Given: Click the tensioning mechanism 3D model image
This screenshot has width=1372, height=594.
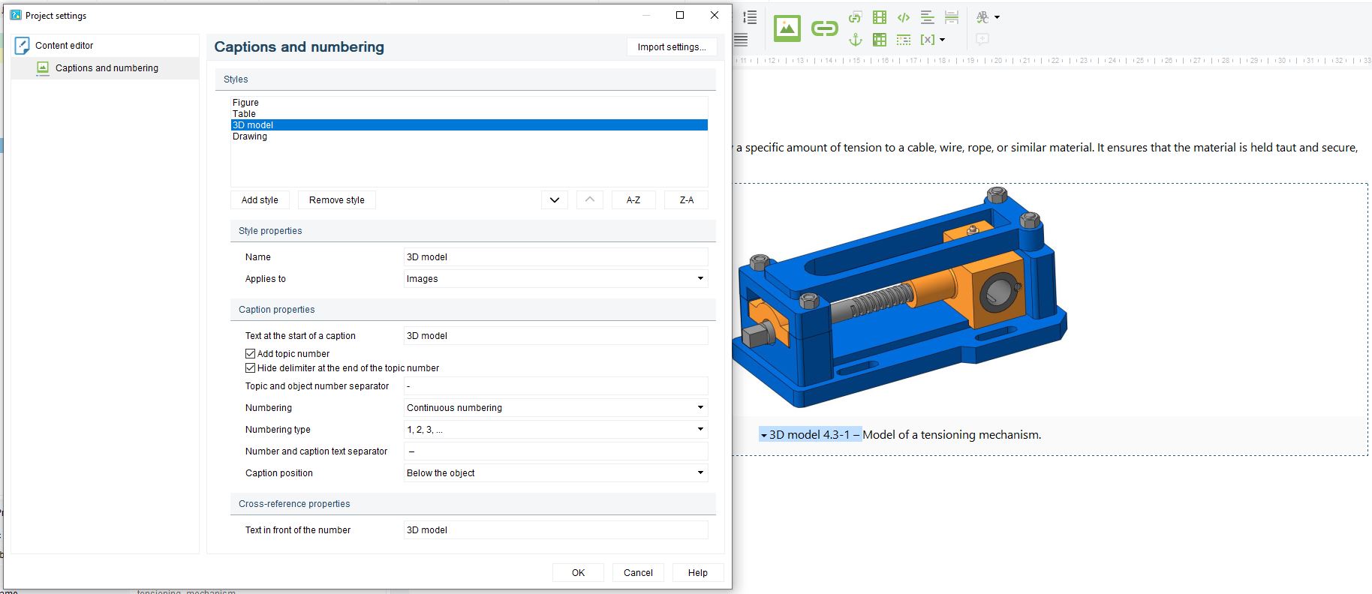Looking at the screenshot, I should pyautogui.click(x=899, y=297).
